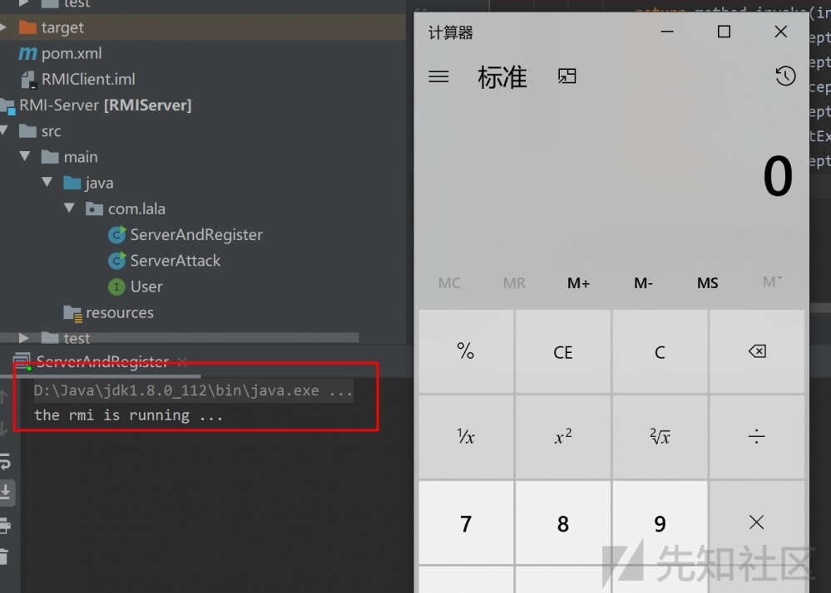Click the divide operator key
This screenshot has height=593, width=831.
(757, 436)
